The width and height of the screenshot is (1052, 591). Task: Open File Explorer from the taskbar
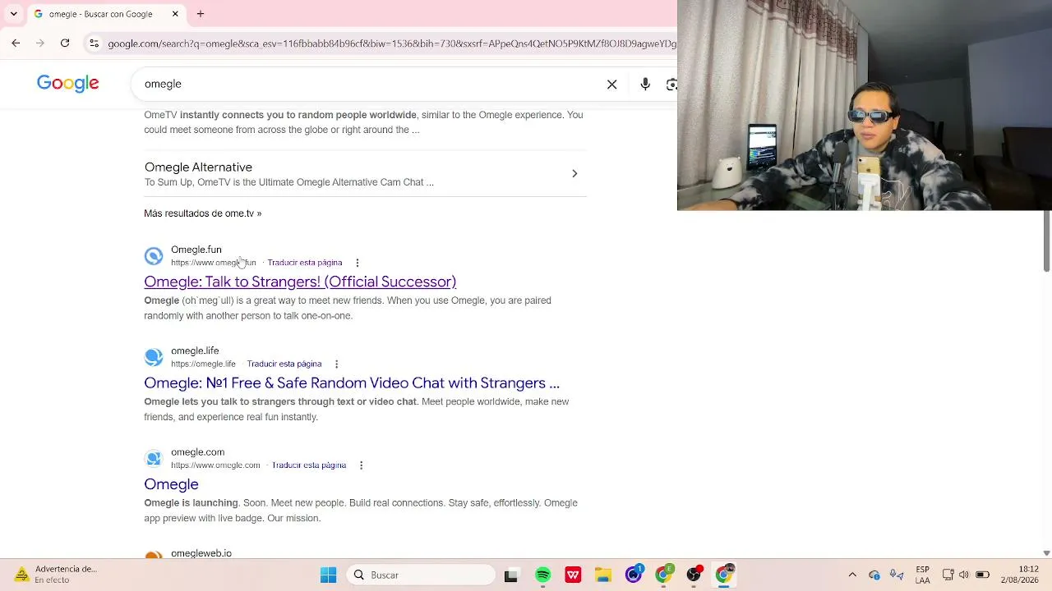coord(603,575)
